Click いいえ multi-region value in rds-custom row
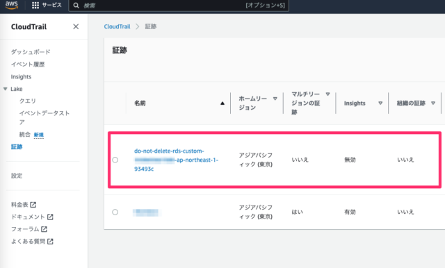The width and height of the screenshot is (445, 268). [x=300, y=160]
